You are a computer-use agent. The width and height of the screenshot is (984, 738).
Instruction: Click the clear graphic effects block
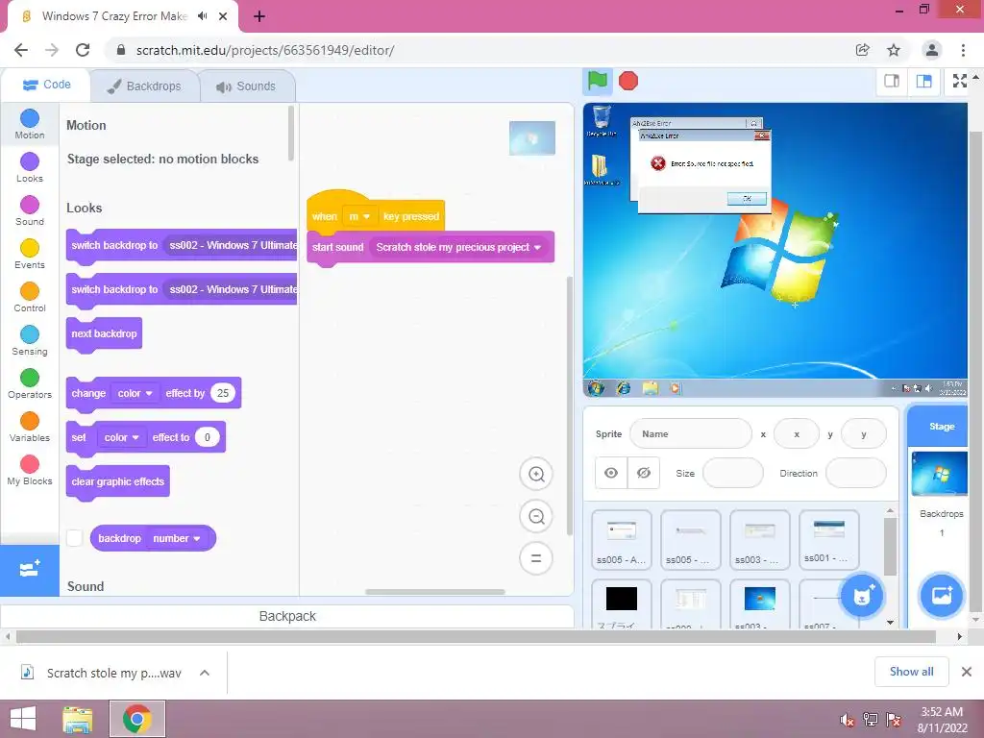117,482
